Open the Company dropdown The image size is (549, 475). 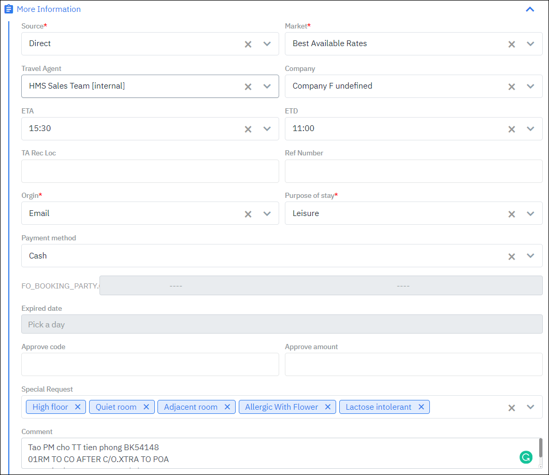tap(530, 87)
